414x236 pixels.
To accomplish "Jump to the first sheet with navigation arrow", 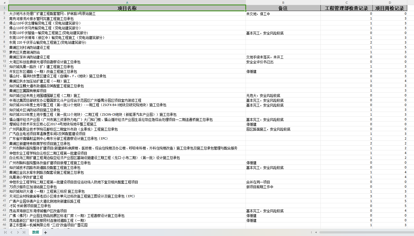I will (5, 232).
